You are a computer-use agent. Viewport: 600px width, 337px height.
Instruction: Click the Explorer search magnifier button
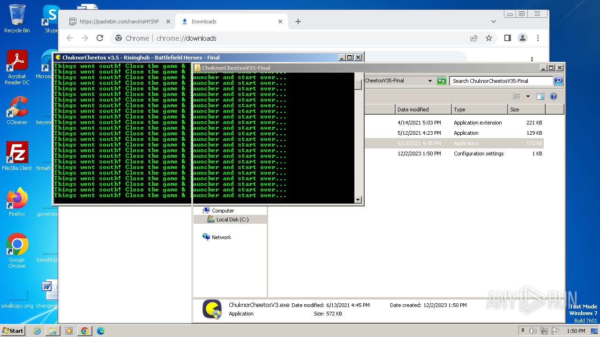pyautogui.click(x=558, y=81)
